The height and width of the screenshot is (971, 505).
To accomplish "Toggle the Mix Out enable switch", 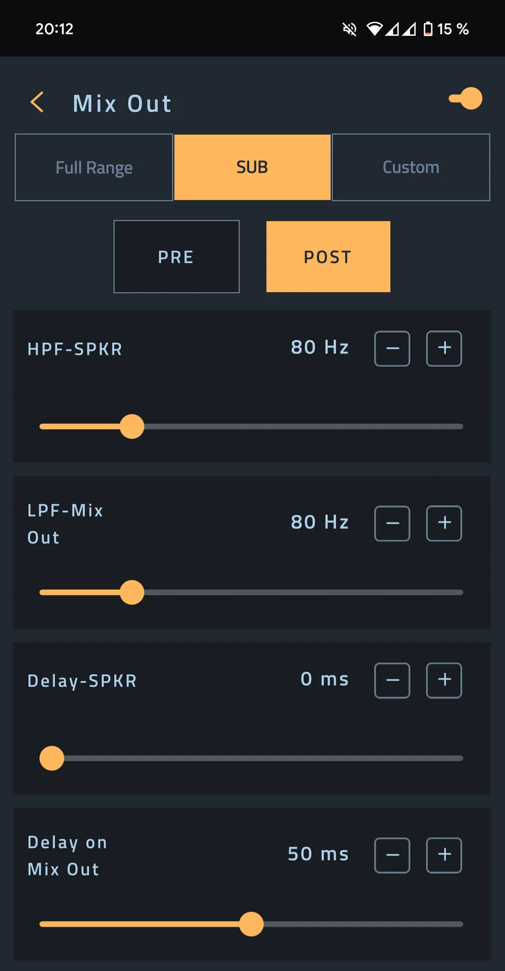I will coord(466,99).
